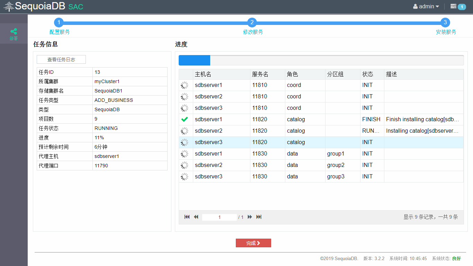The height and width of the screenshot is (266, 473).
Task: Click the 11% progress value
Action: tap(99, 138)
